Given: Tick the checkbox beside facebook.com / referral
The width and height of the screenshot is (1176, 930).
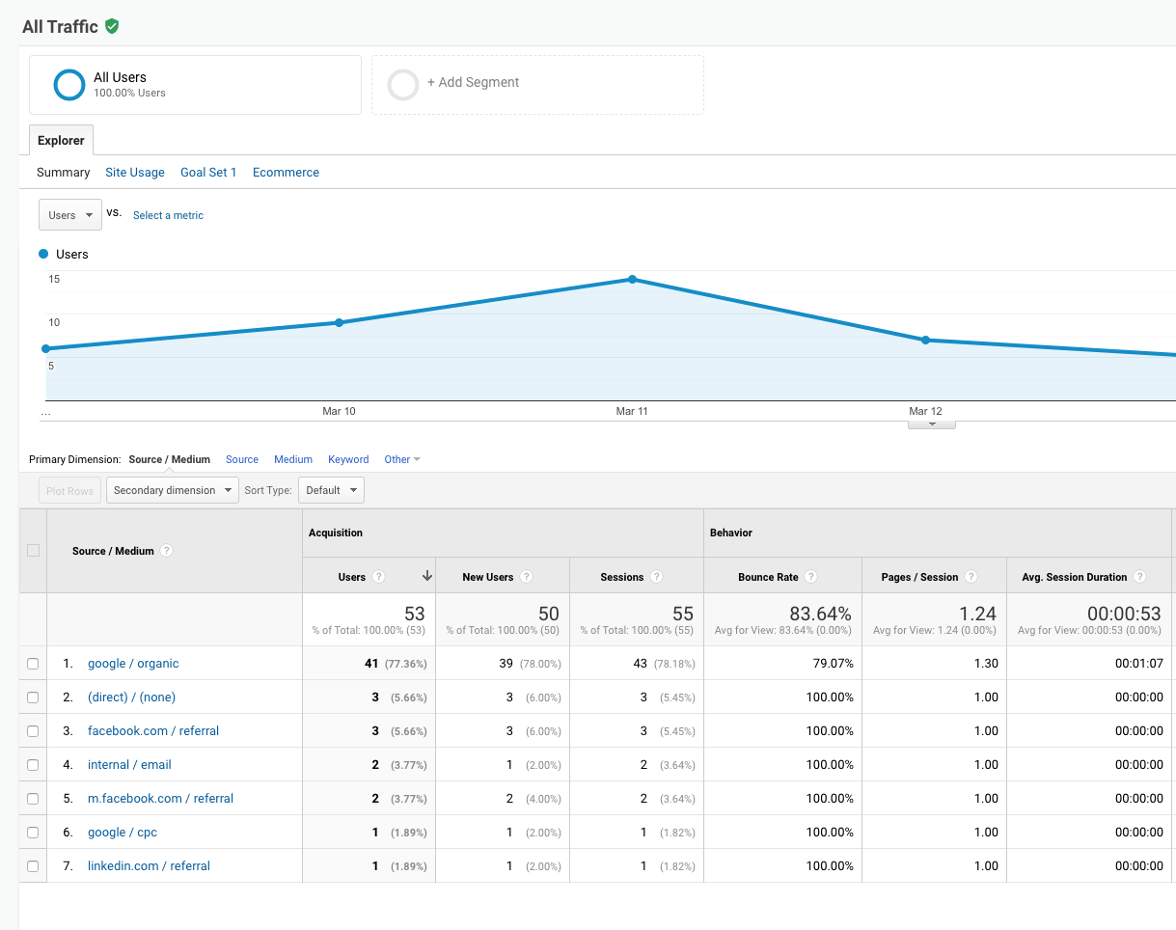Looking at the screenshot, I should click(x=32, y=730).
